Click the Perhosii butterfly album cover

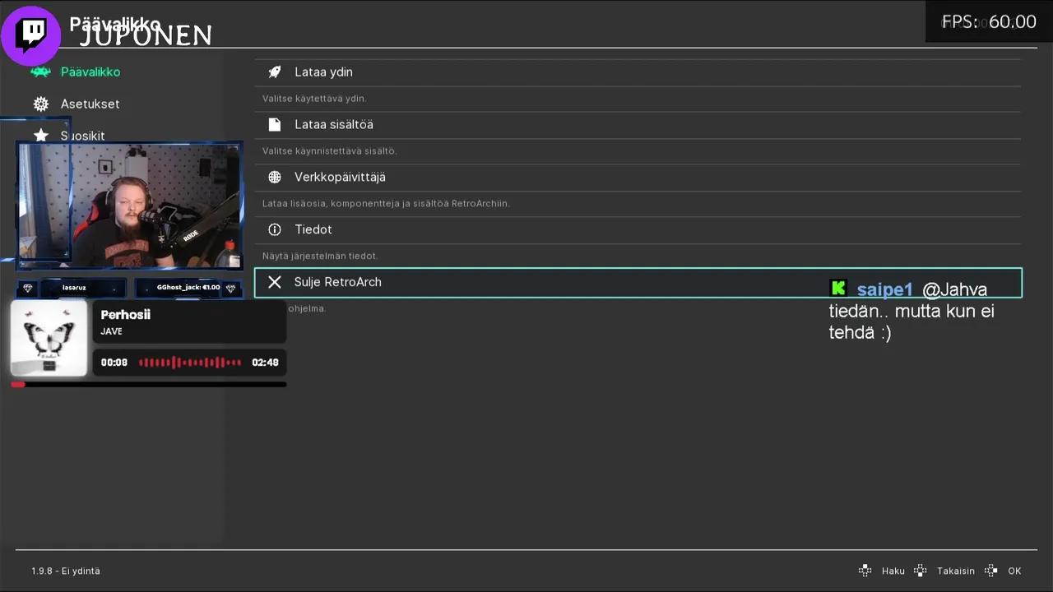[x=49, y=338]
